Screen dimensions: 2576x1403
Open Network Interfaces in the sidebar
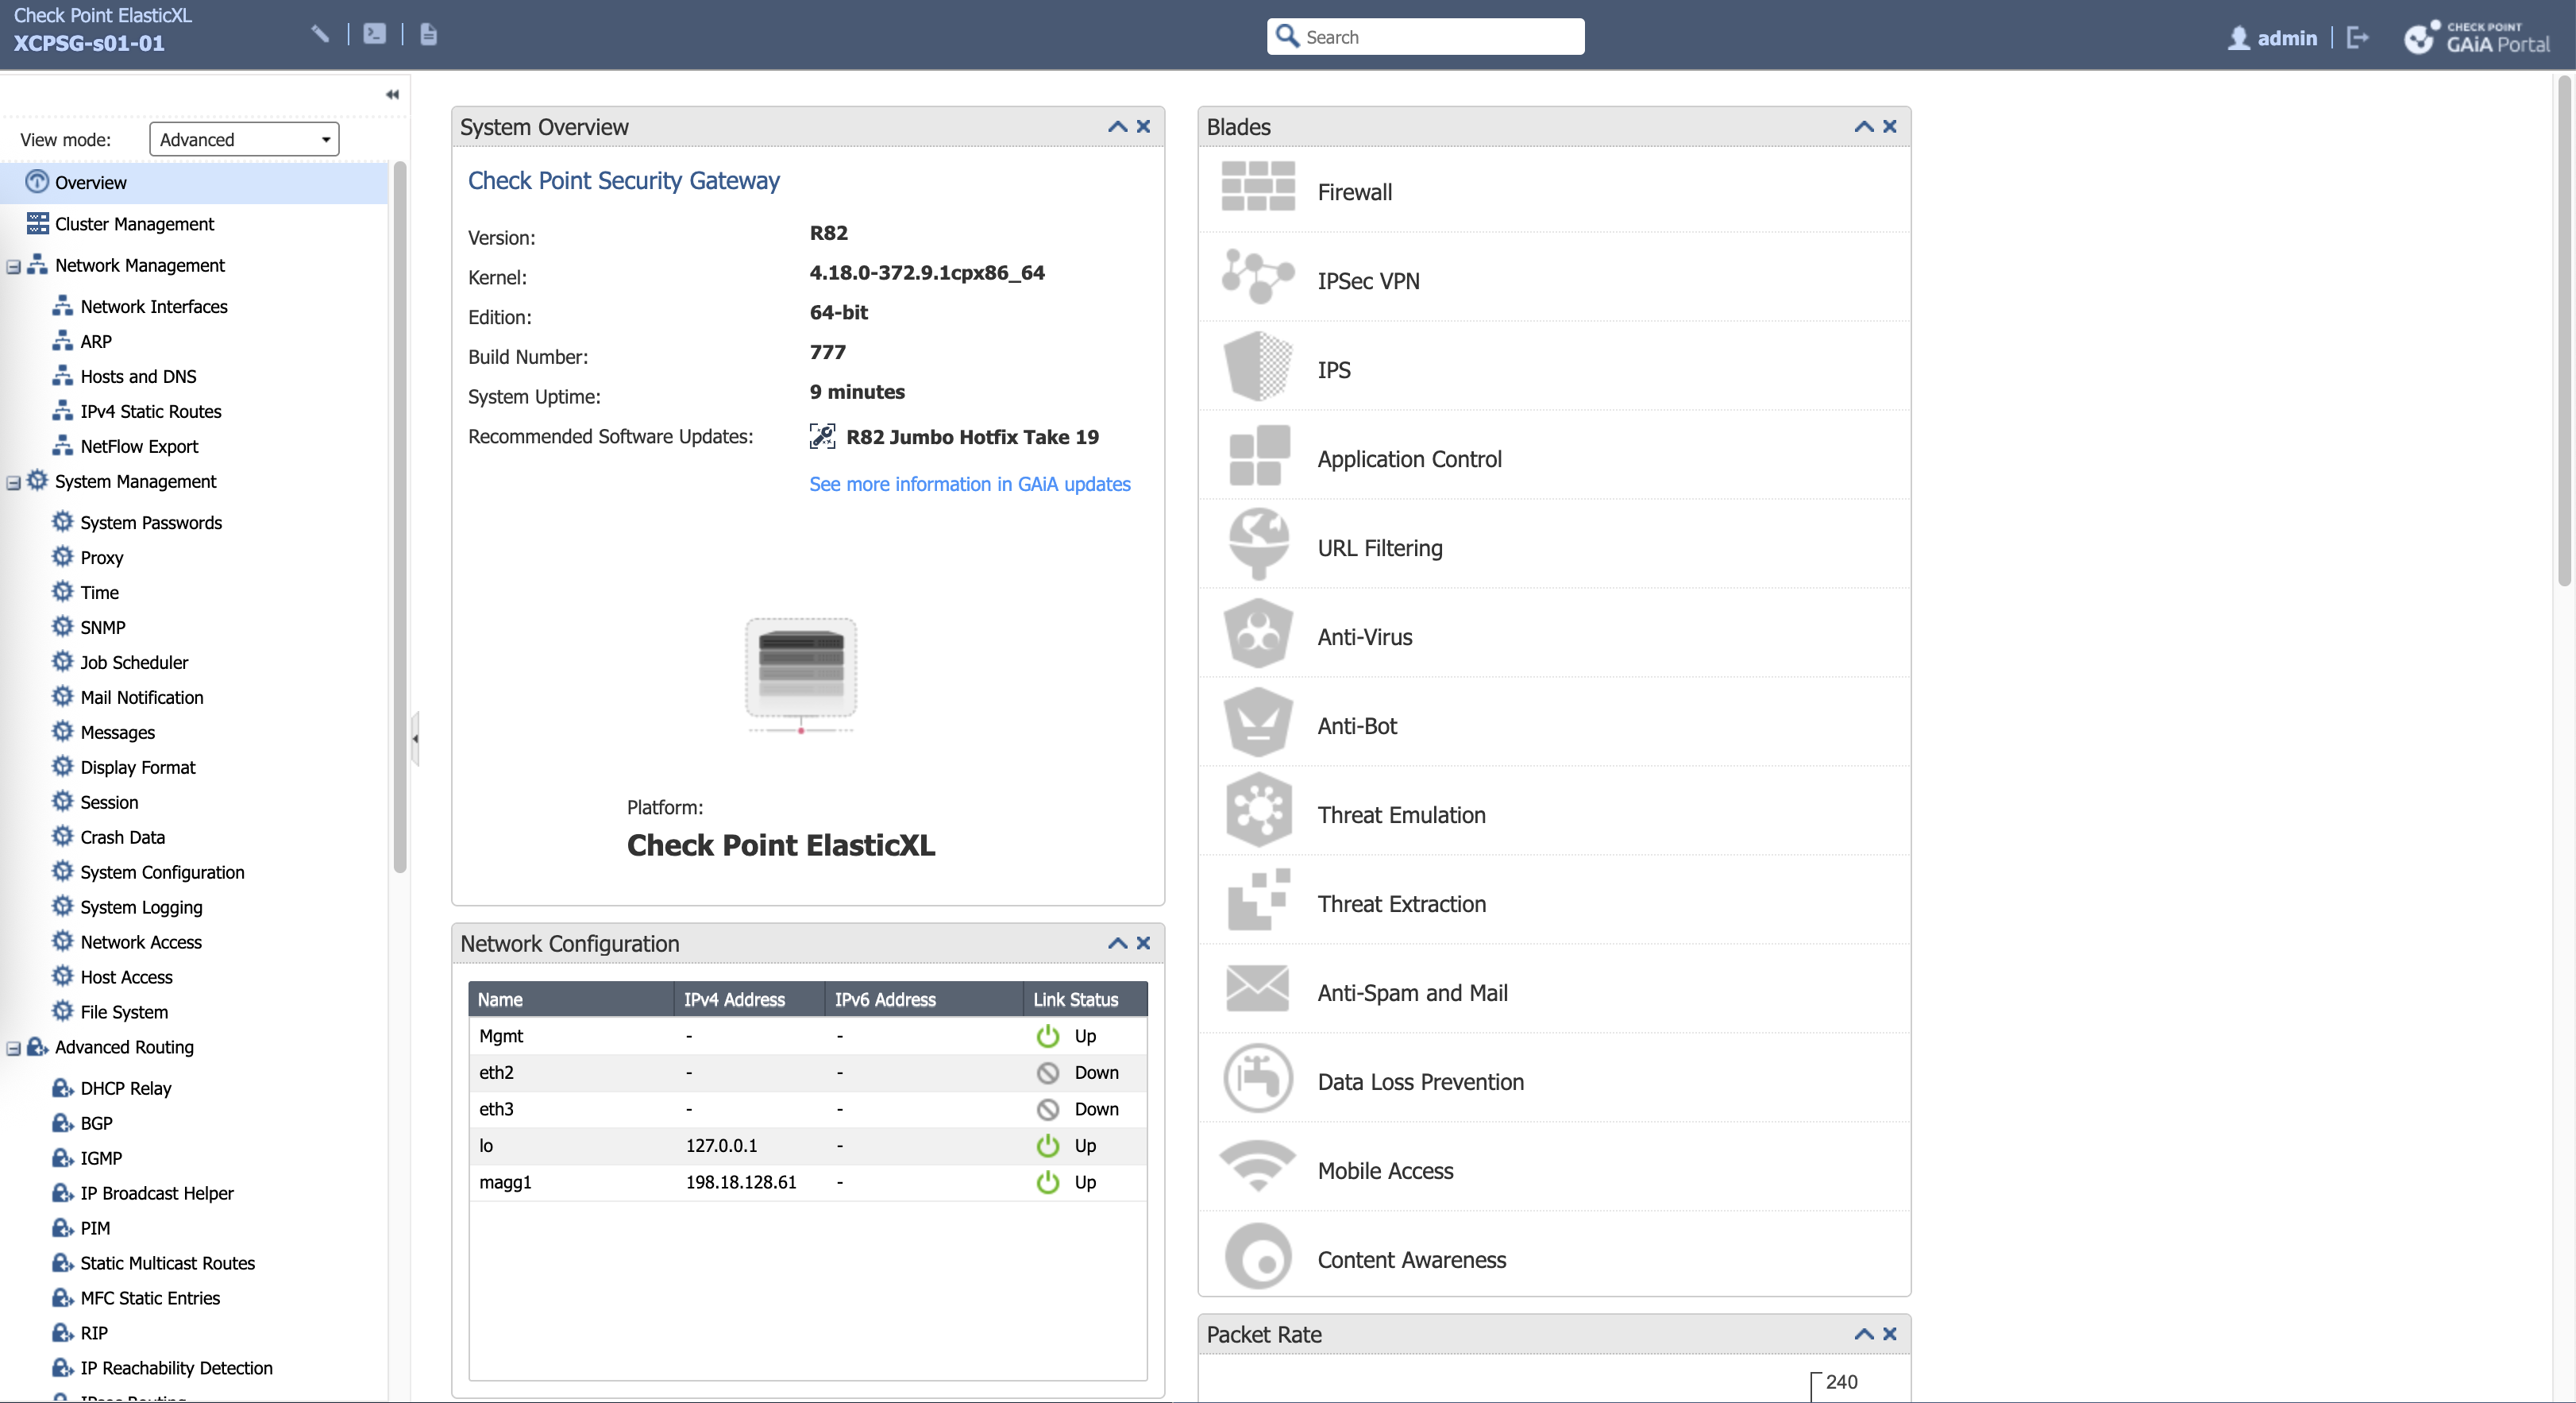click(153, 306)
